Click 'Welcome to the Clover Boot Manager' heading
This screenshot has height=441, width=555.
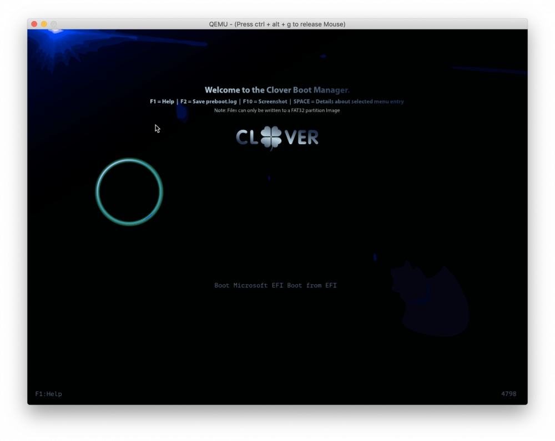[x=277, y=90]
